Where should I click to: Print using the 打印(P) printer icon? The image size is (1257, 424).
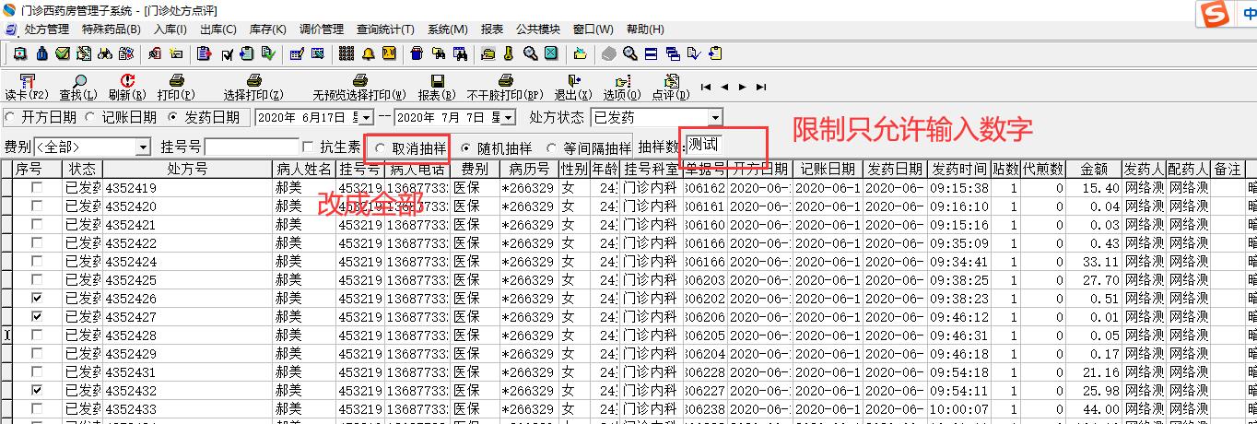pyautogui.click(x=177, y=81)
